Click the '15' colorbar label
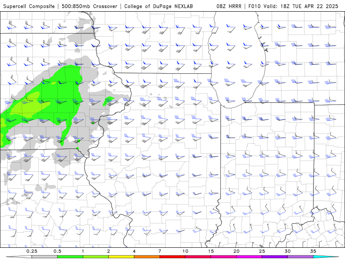The height and width of the screenshot is (259, 345). coord(211,251)
